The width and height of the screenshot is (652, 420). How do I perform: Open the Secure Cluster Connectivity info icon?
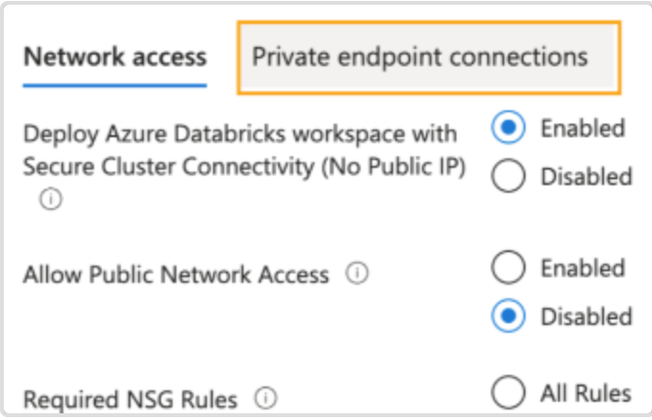[51, 198]
